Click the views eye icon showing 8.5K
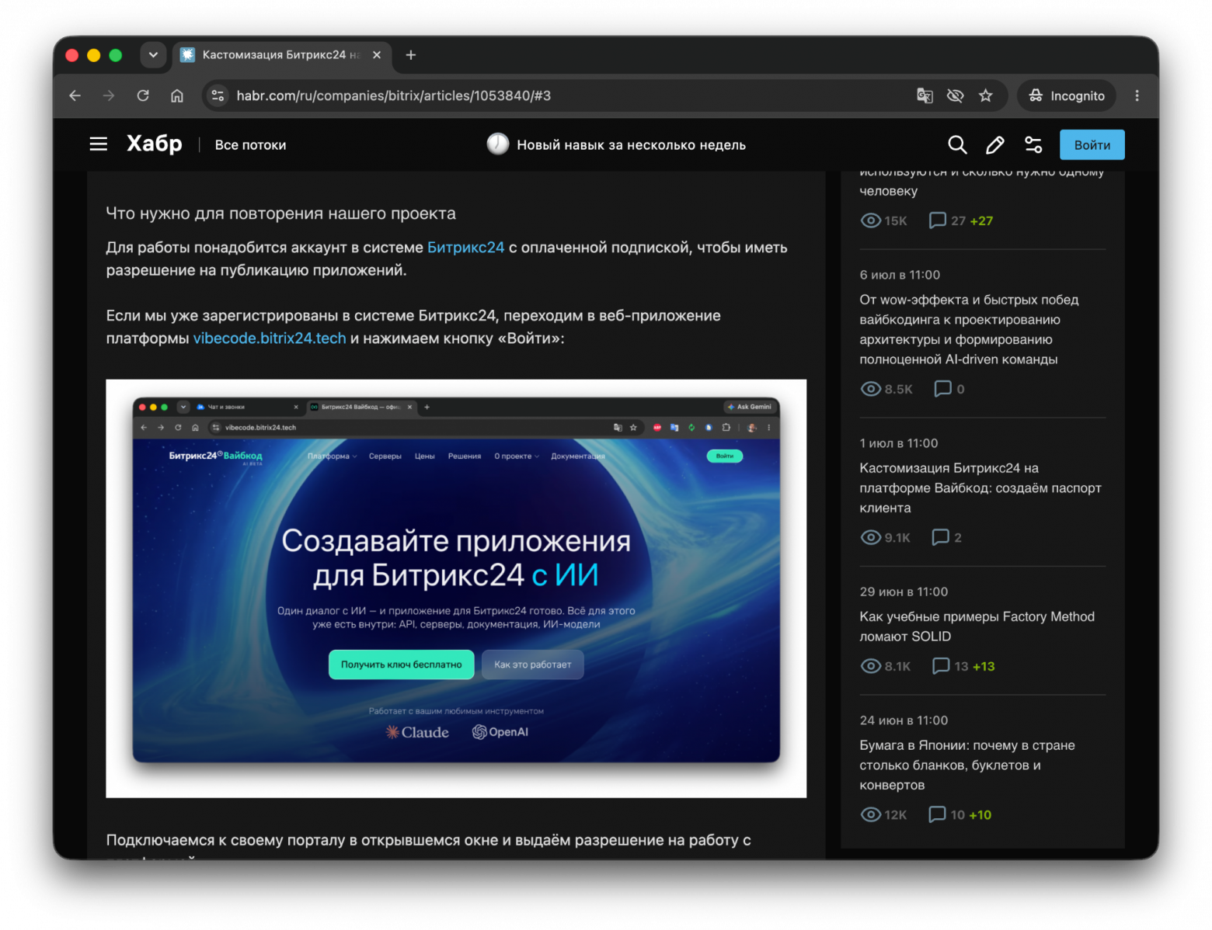The image size is (1212, 930). [871, 389]
